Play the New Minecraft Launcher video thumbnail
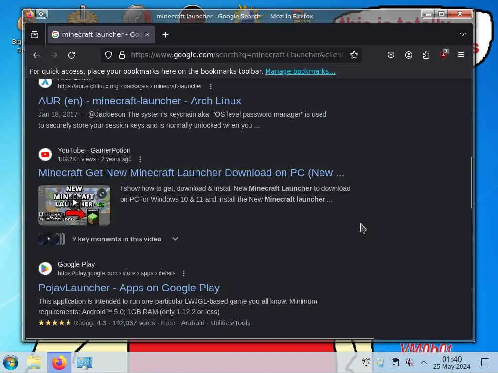The height and width of the screenshot is (373, 498). [74, 205]
